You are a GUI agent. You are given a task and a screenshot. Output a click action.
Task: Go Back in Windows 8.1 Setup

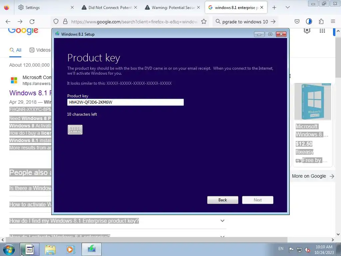[x=223, y=200]
